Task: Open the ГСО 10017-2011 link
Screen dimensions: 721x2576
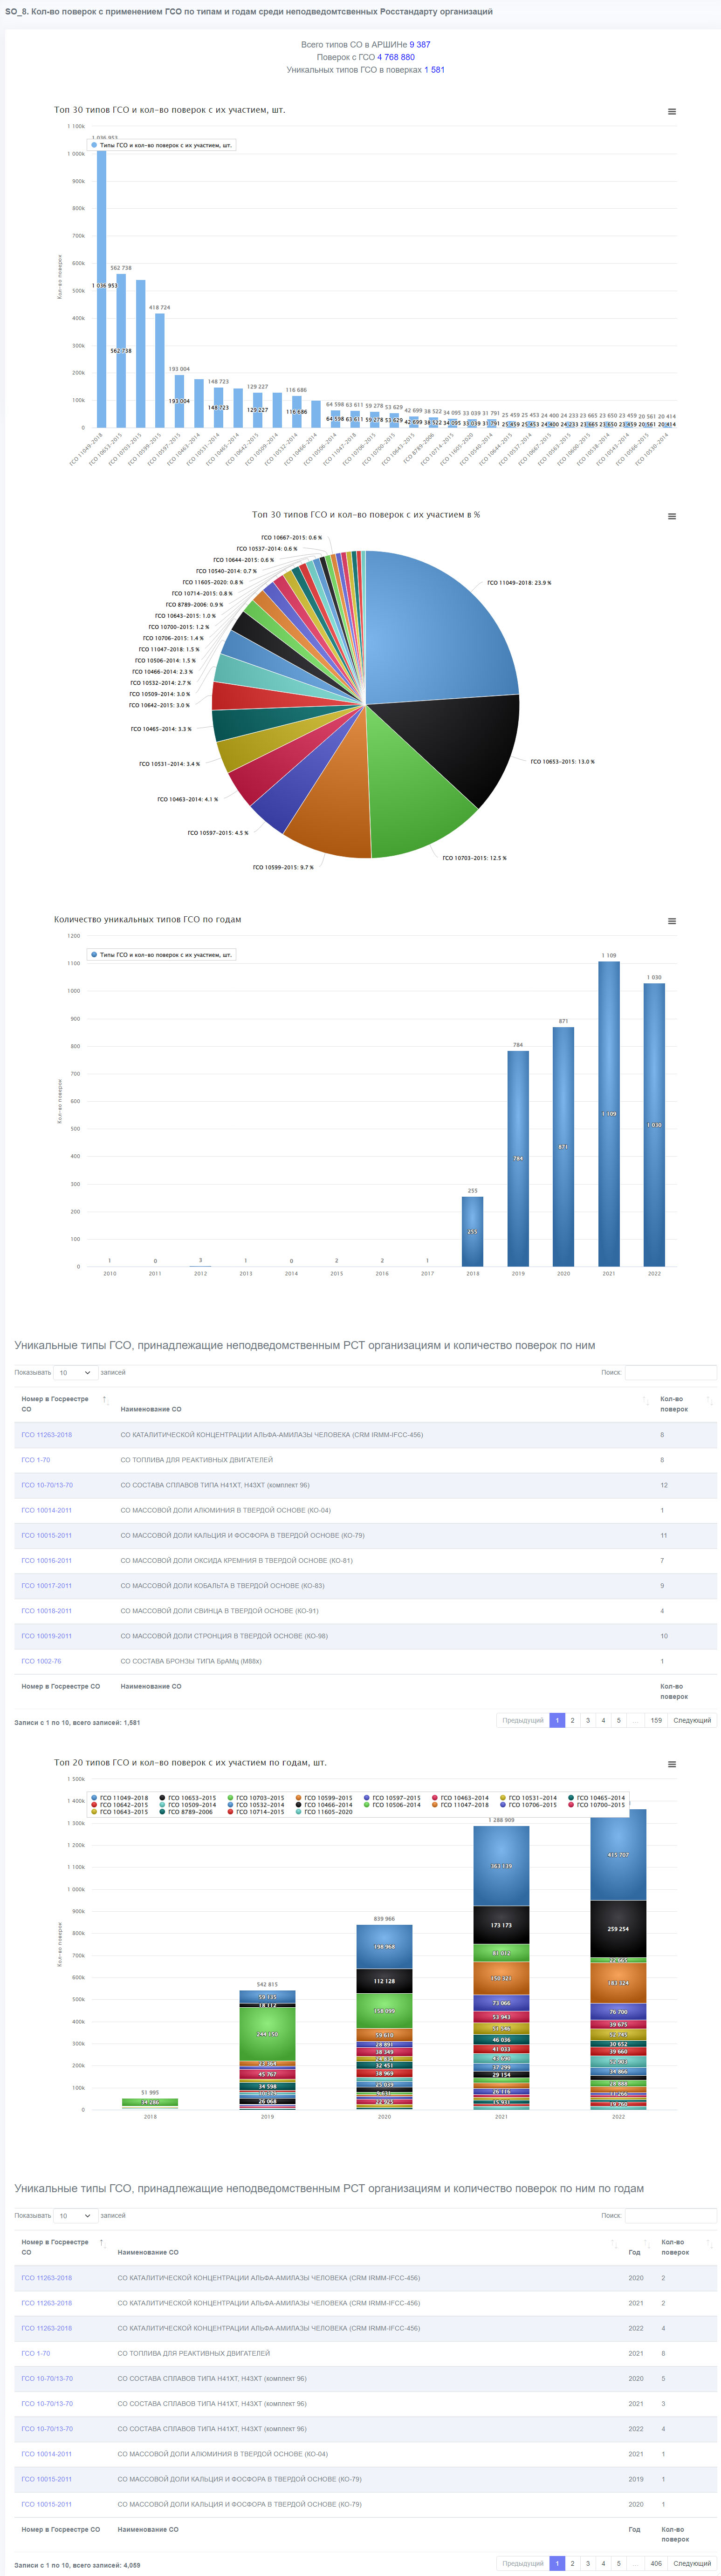Action: coord(47,1585)
